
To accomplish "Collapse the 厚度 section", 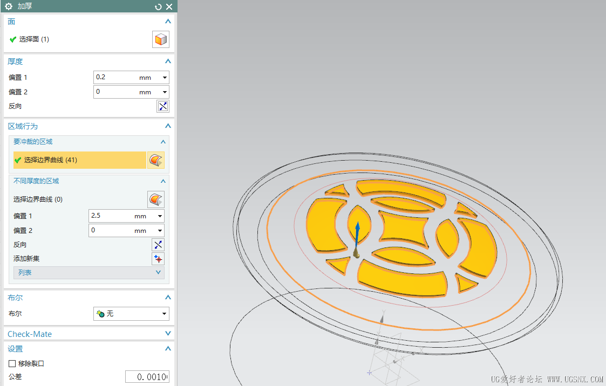I will click(168, 61).
